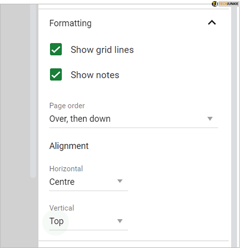The width and height of the screenshot is (241, 248).
Task: Click the Formatting section heading
Action: (70, 23)
